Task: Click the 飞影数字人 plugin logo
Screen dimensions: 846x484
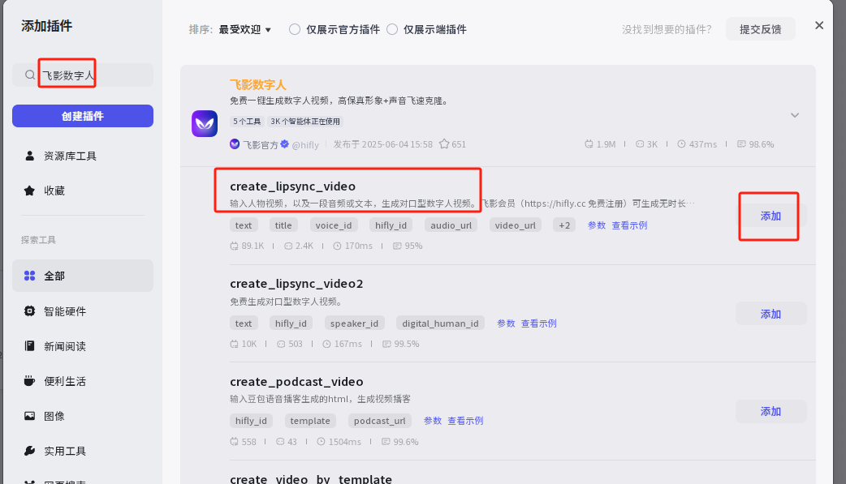Action: click(205, 123)
